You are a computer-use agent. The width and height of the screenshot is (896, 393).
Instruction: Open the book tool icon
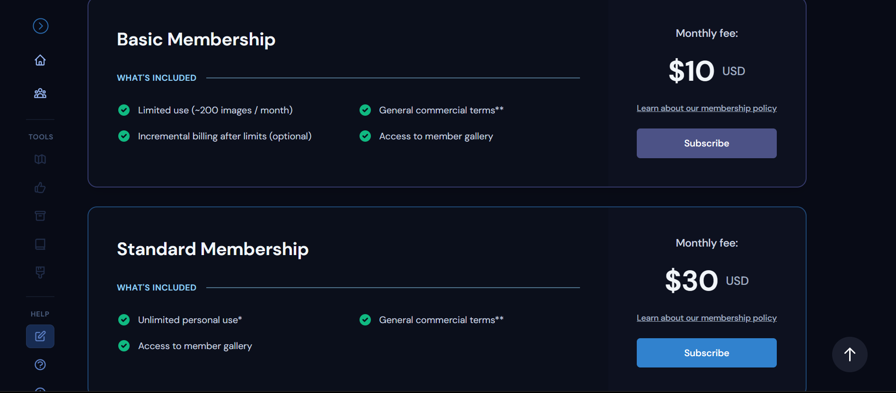click(x=40, y=244)
